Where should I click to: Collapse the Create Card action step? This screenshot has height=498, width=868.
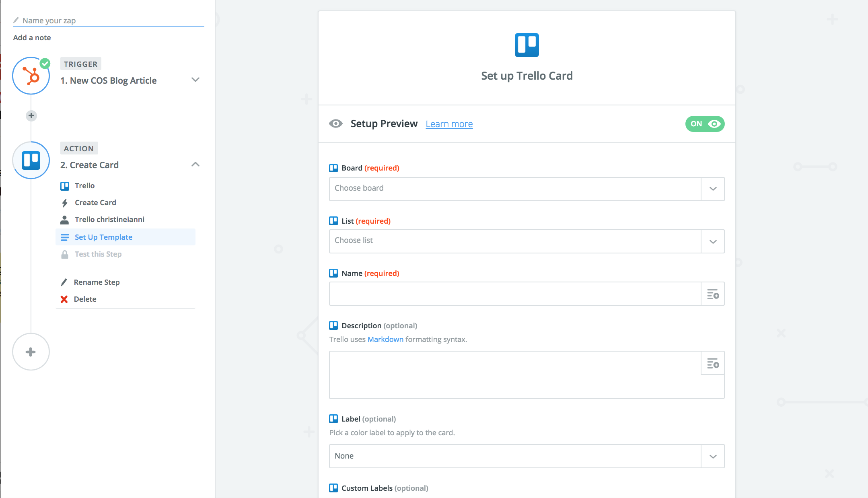pyautogui.click(x=195, y=164)
